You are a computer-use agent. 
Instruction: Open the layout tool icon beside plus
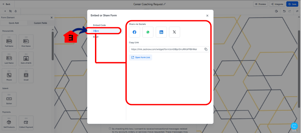[10, 11]
